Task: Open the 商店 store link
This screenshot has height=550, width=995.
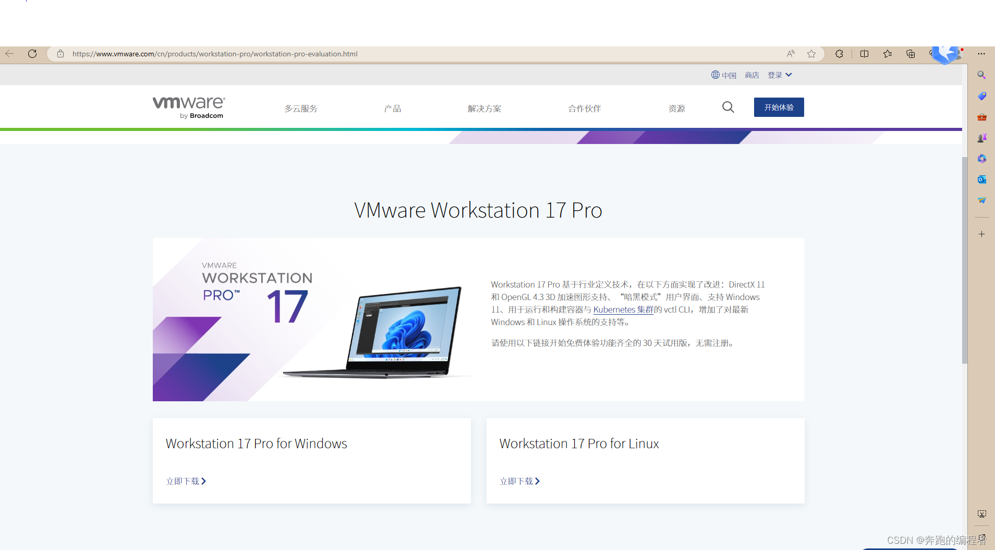Action: coord(752,75)
